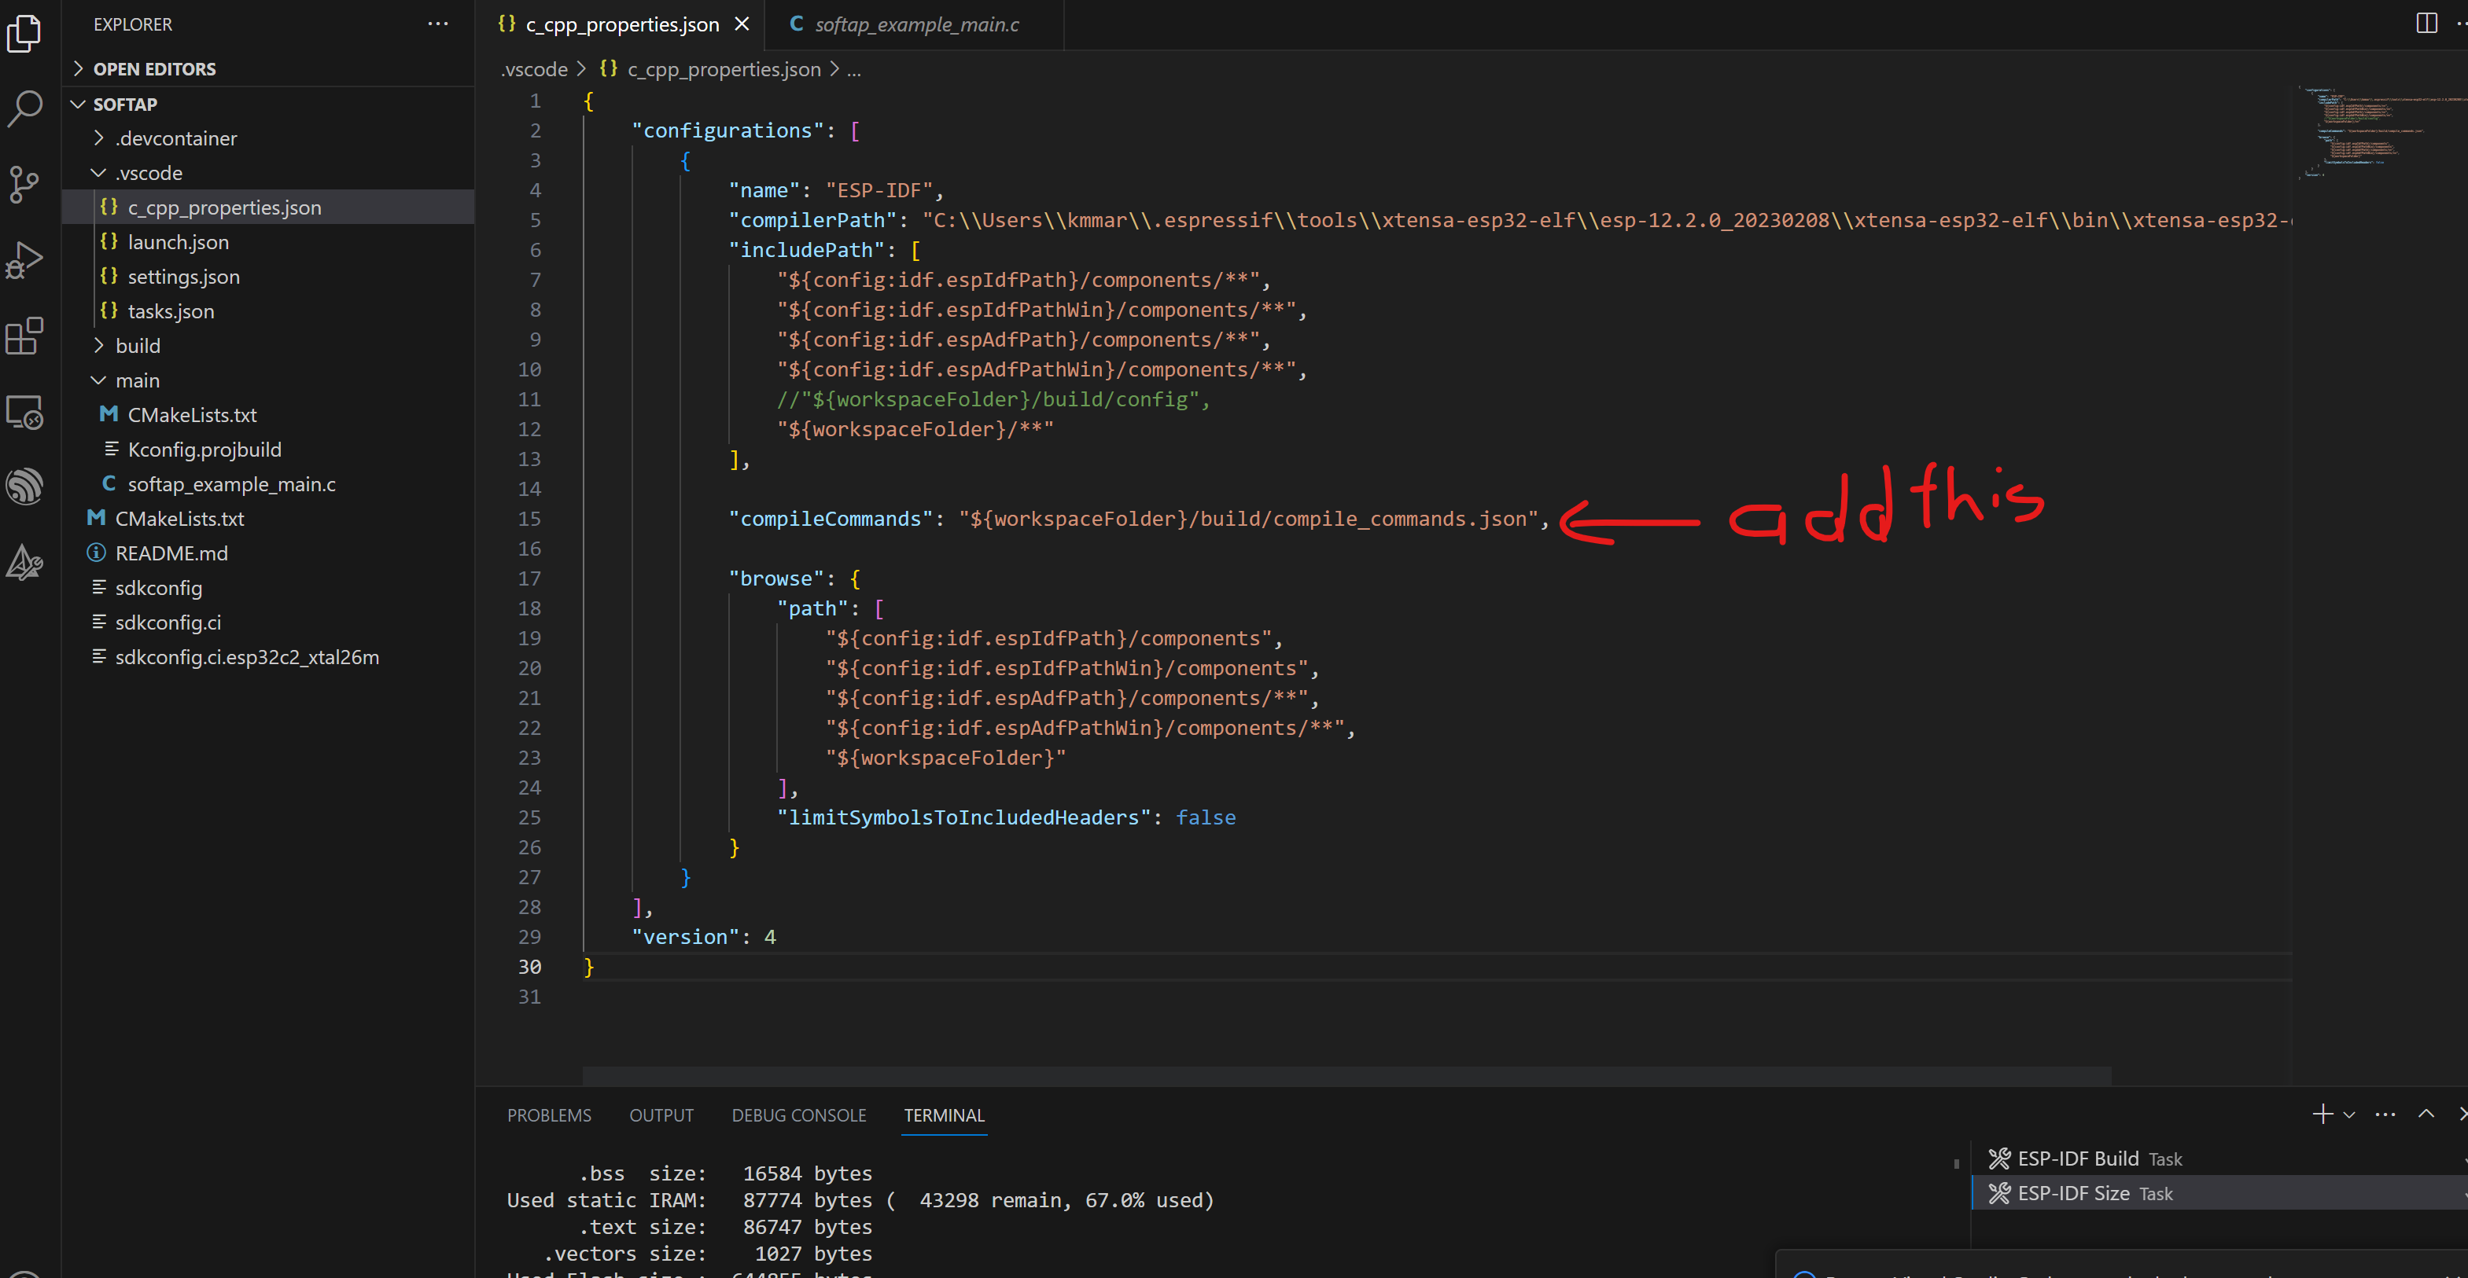
Task: Open CMakeLists.txt inside main folder
Action: coord(268,414)
